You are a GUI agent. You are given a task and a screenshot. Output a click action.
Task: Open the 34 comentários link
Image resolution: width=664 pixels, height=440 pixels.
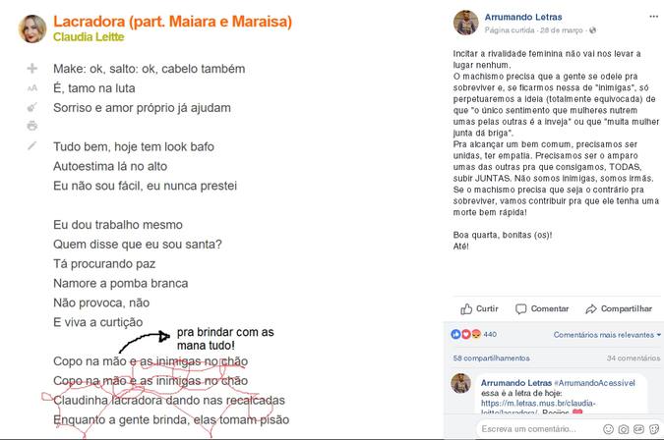point(634,358)
